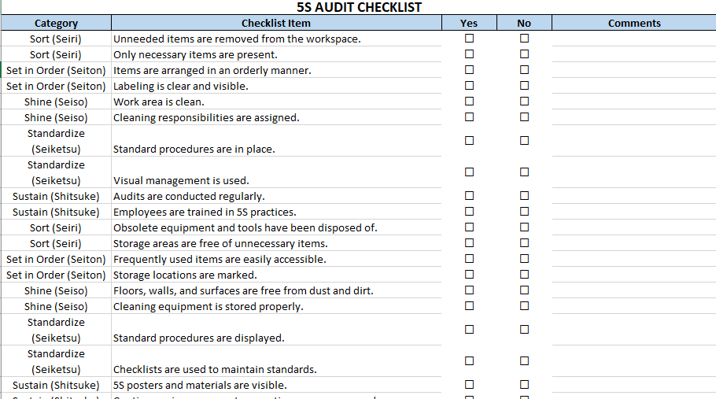716x399 pixels.
Task: Check Yes for 'Cleaning responsibilities are assigned'
Action: [x=469, y=116]
